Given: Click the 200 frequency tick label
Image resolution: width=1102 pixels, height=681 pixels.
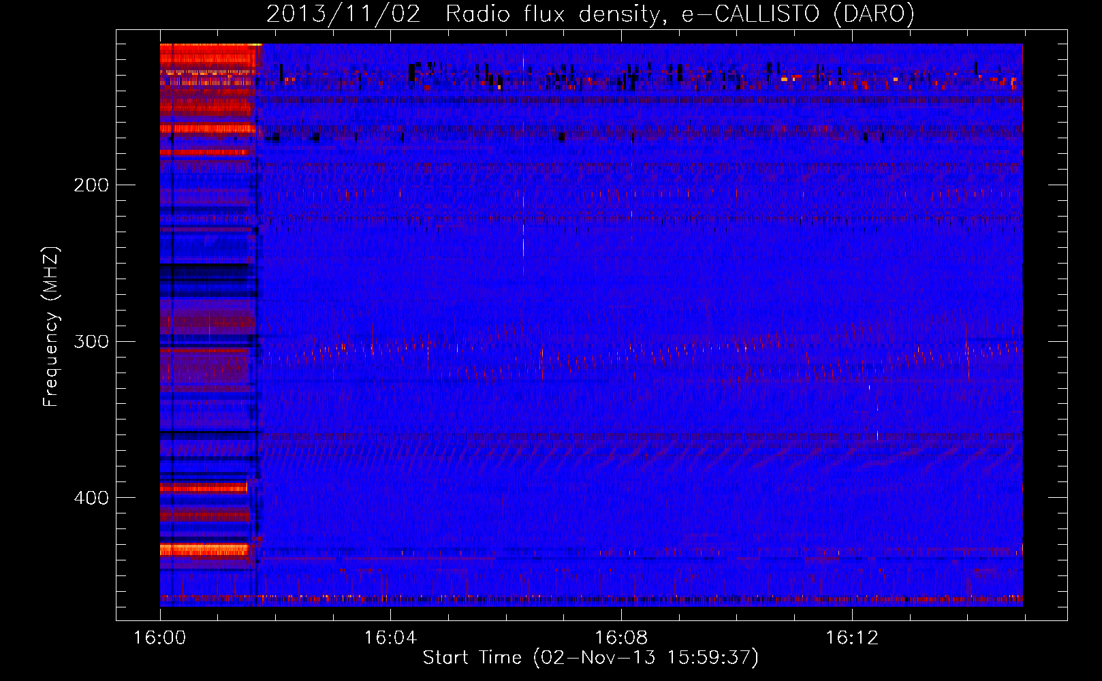Looking at the screenshot, I should point(91,185).
